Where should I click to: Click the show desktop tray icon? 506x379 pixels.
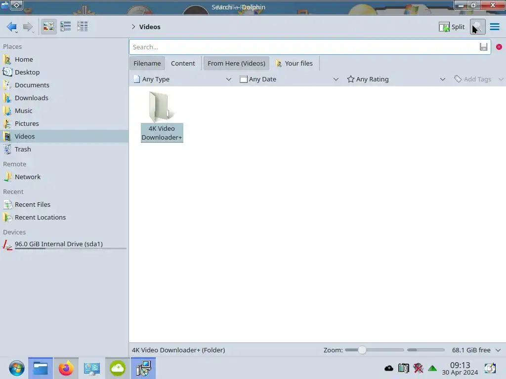click(490, 368)
